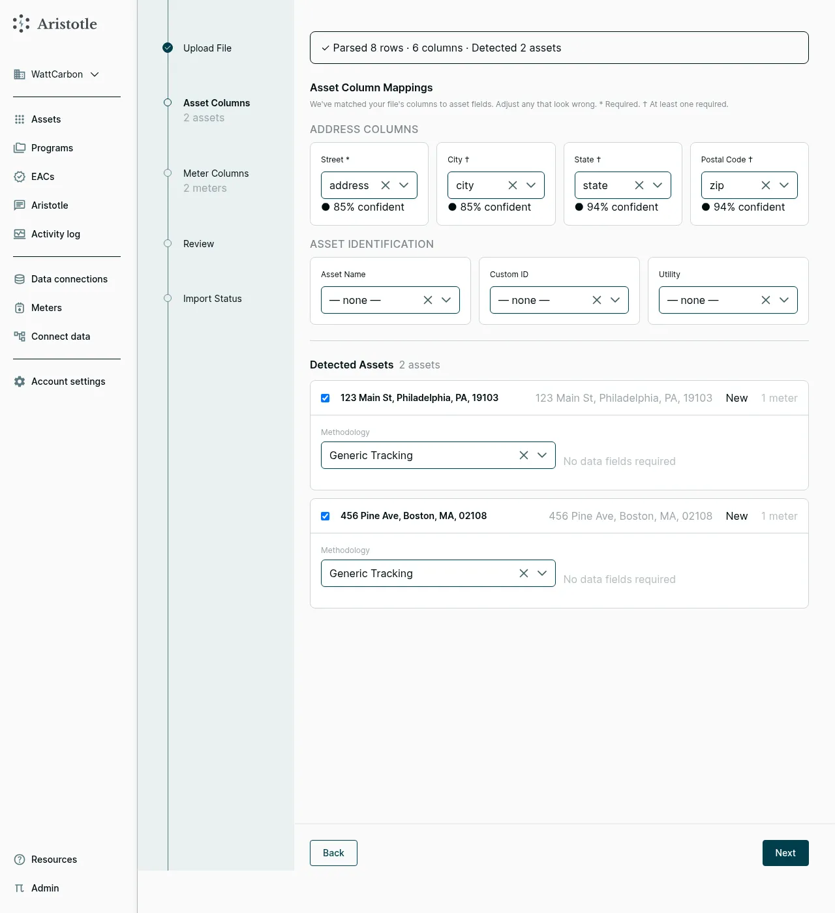The image size is (835, 913).
Task: Jump to Meter Columns step
Action: coord(216,173)
